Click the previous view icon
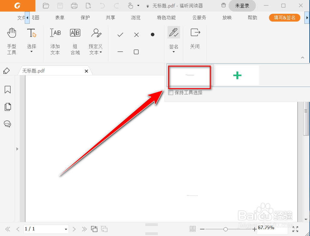The image size is (310, 236). [94, 229]
